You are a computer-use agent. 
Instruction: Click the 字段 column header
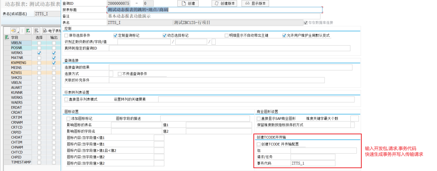pyautogui.click(x=21, y=38)
